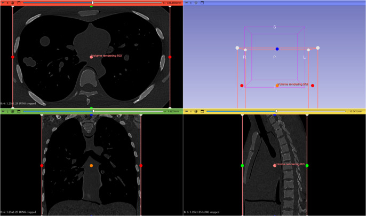The width and height of the screenshot is (366, 216).
Task: Maximize the 3D view
Action: (202, 3)
